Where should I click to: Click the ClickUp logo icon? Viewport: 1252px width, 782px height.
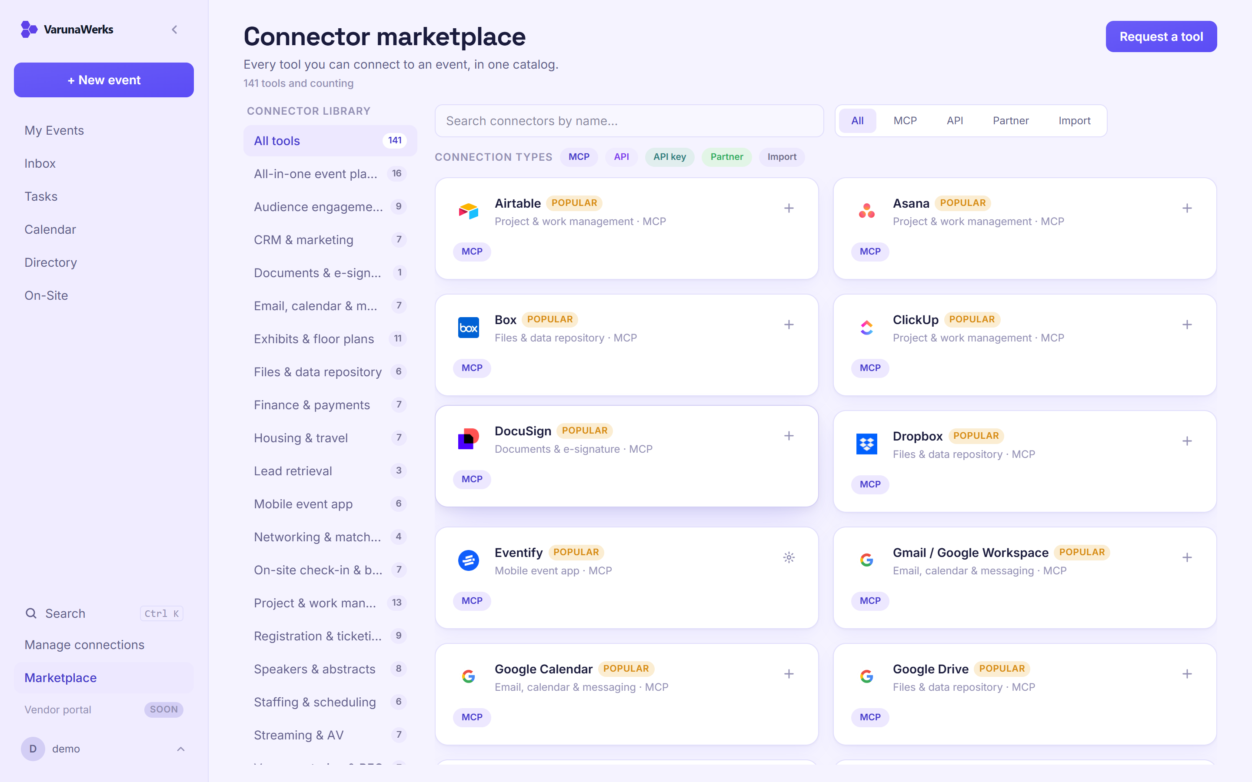click(866, 328)
